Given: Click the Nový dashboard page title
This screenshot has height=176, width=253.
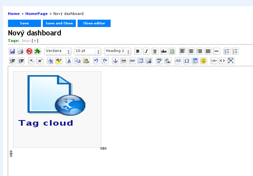Looking at the screenshot, I should pos(34,33).
